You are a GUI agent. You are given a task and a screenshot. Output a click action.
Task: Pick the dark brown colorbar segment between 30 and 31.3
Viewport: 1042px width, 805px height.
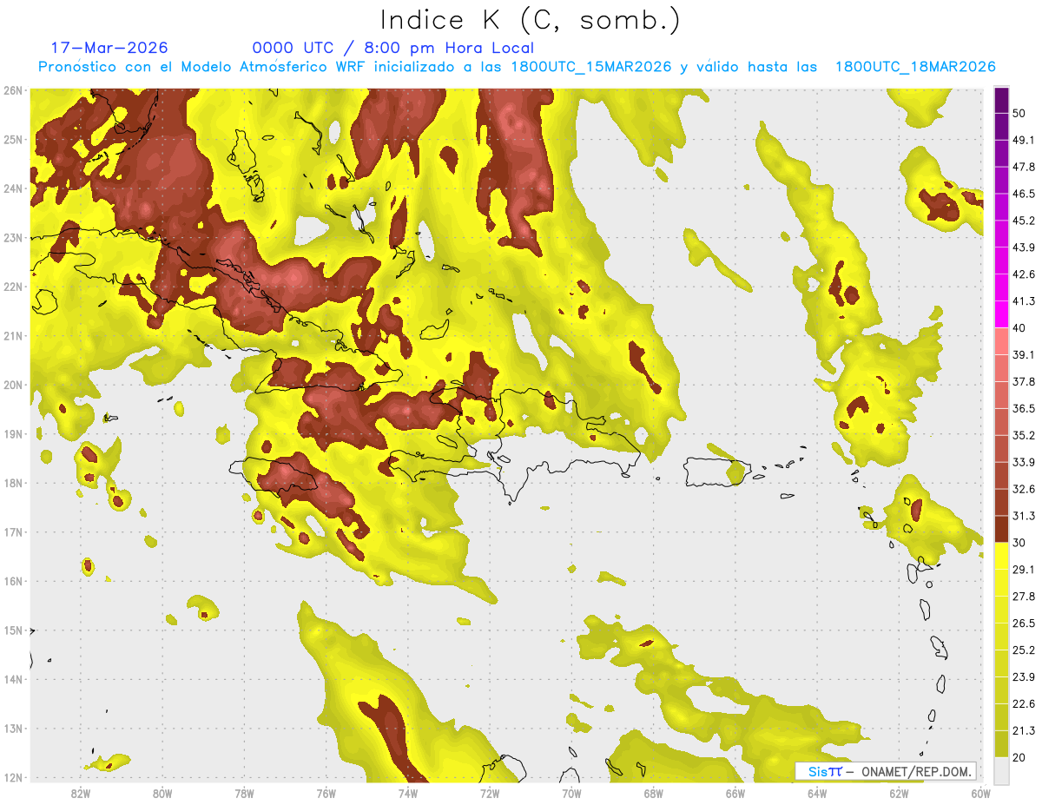[1001, 529]
